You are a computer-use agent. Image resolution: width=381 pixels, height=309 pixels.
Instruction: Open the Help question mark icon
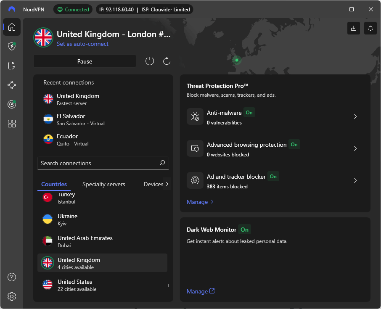click(12, 277)
